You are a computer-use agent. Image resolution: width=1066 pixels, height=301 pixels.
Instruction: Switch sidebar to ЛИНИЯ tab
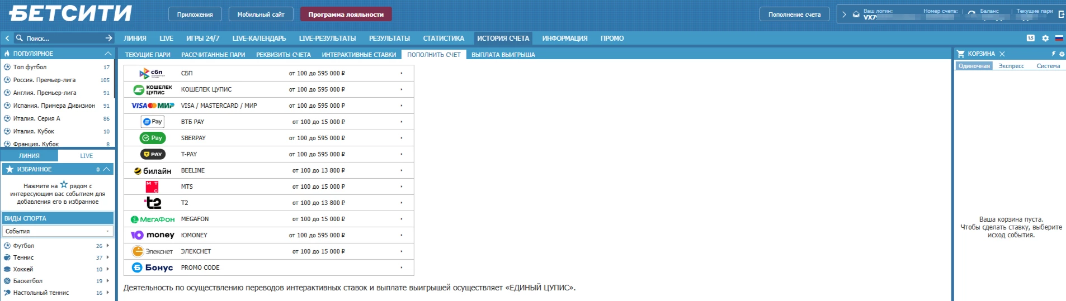(29, 156)
